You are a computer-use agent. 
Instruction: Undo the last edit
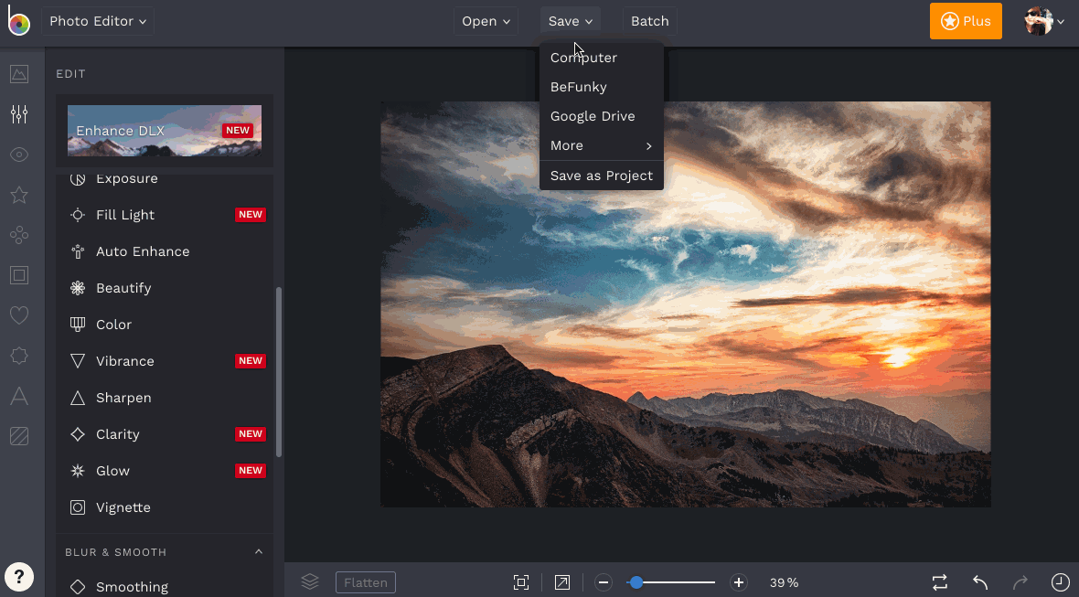point(980,582)
